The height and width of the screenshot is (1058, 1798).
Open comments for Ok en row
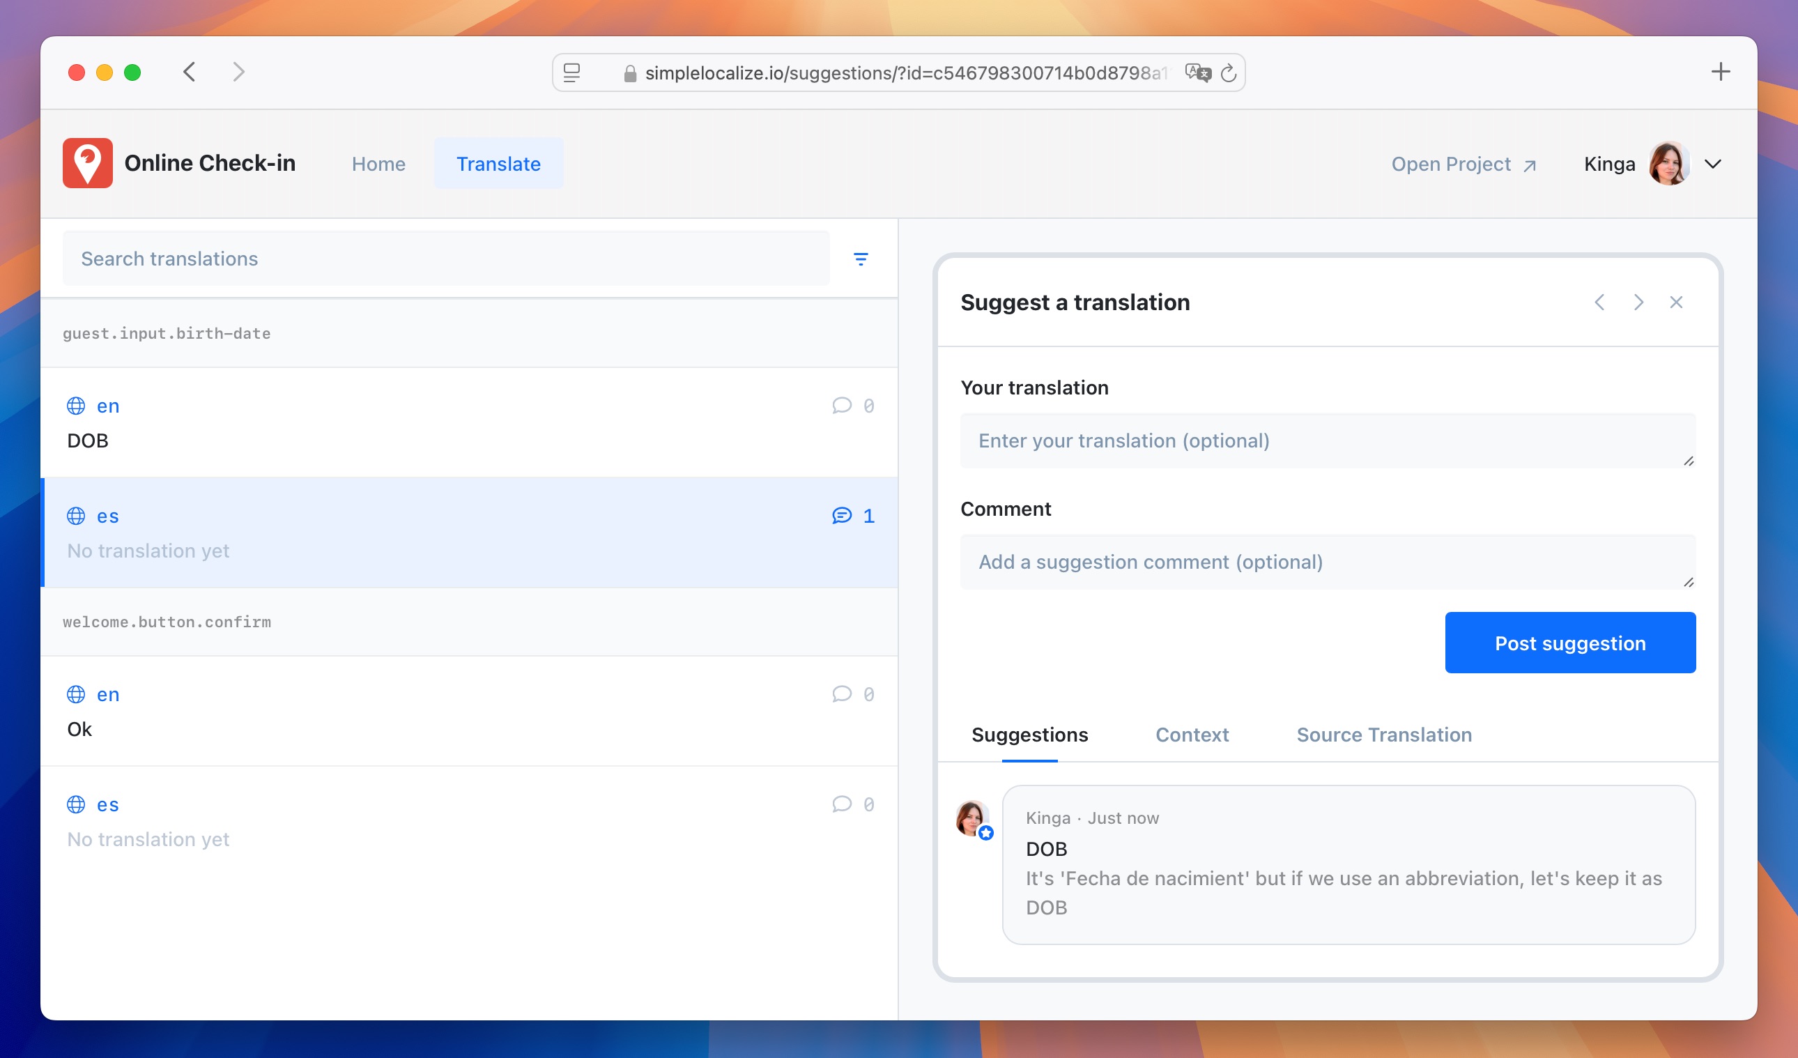tap(842, 694)
